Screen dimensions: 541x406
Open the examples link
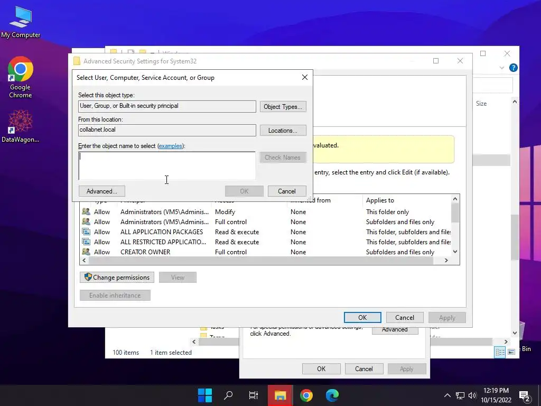tap(171, 146)
